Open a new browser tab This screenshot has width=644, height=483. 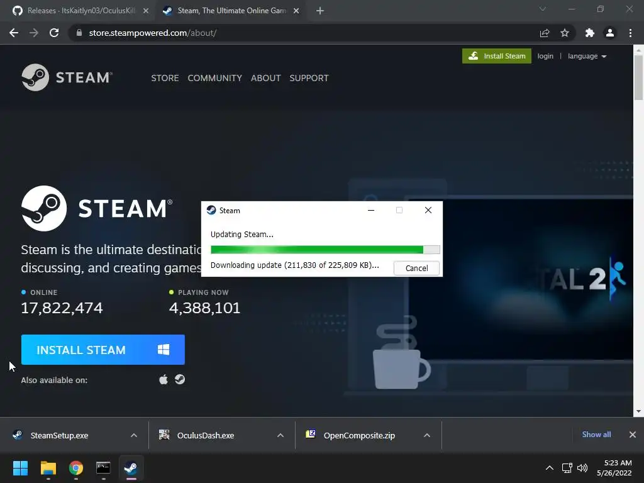[320, 11]
